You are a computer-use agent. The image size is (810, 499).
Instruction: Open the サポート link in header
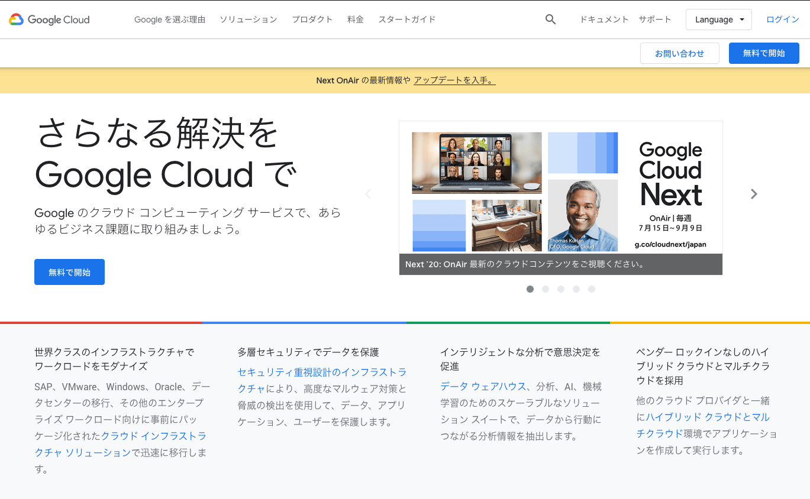(655, 20)
